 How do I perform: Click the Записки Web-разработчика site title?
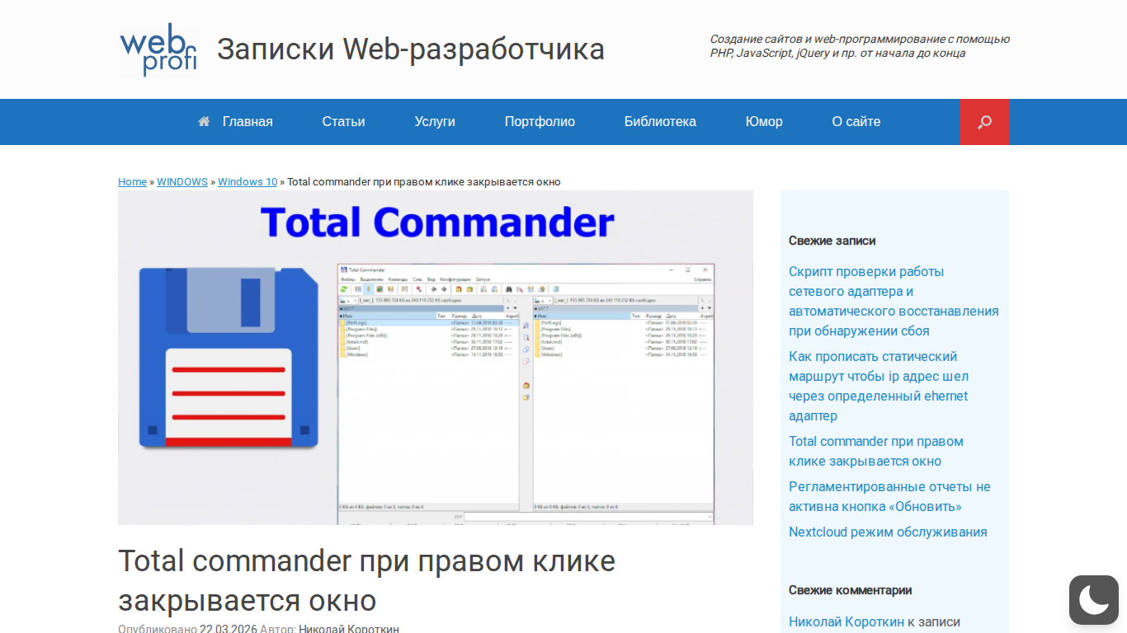[x=411, y=49]
